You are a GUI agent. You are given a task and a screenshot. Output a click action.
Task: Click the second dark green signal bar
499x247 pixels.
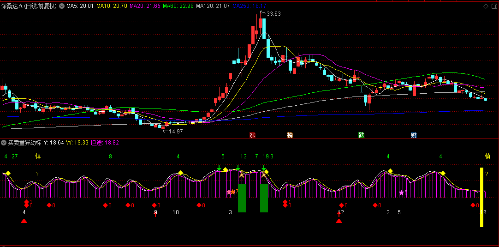tap(264, 198)
